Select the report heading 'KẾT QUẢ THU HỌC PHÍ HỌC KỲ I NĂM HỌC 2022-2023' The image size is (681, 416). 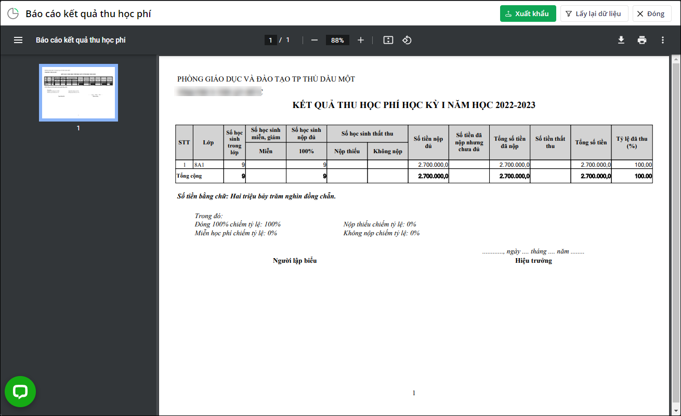tap(414, 105)
